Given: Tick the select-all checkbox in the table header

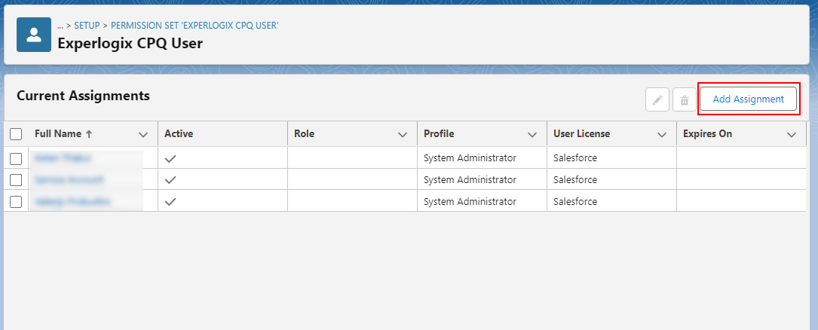Looking at the screenshot, I should [16, 134].
